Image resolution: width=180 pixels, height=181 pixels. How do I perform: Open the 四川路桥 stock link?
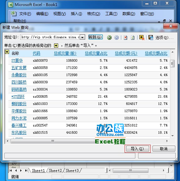(x=19, y=82)
